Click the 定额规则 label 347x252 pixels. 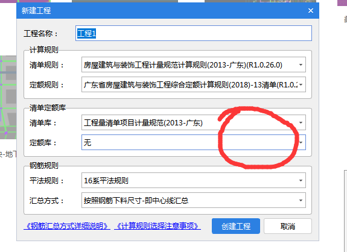tap(46, 84)
